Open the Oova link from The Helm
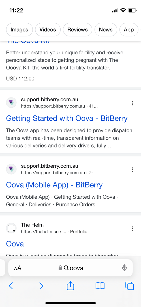Image resolution: width=141 pixels, height=307 pixels. [15, 244]
